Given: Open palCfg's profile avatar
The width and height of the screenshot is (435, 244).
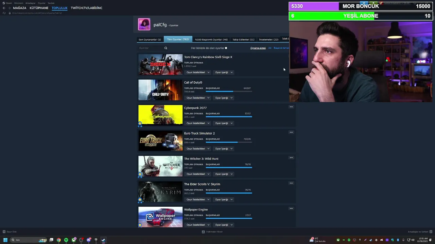Looking at the screenshot, I should coord(144,24).
